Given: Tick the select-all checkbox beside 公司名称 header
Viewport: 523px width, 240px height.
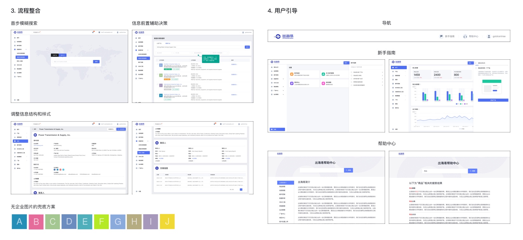Looking at the screenshot, I should click(156, 60).
